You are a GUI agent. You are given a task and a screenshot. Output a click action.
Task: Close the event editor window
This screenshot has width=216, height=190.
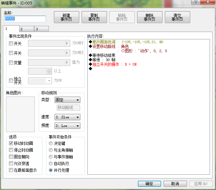pyautogui.click(x=208, y=2)
